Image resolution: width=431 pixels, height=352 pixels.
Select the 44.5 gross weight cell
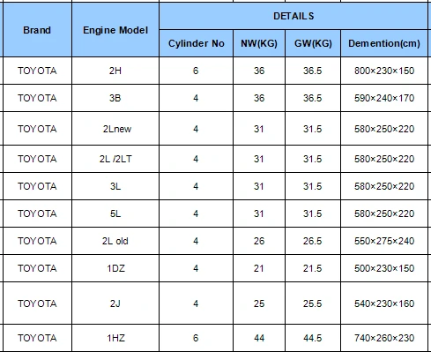pos(313,338)
